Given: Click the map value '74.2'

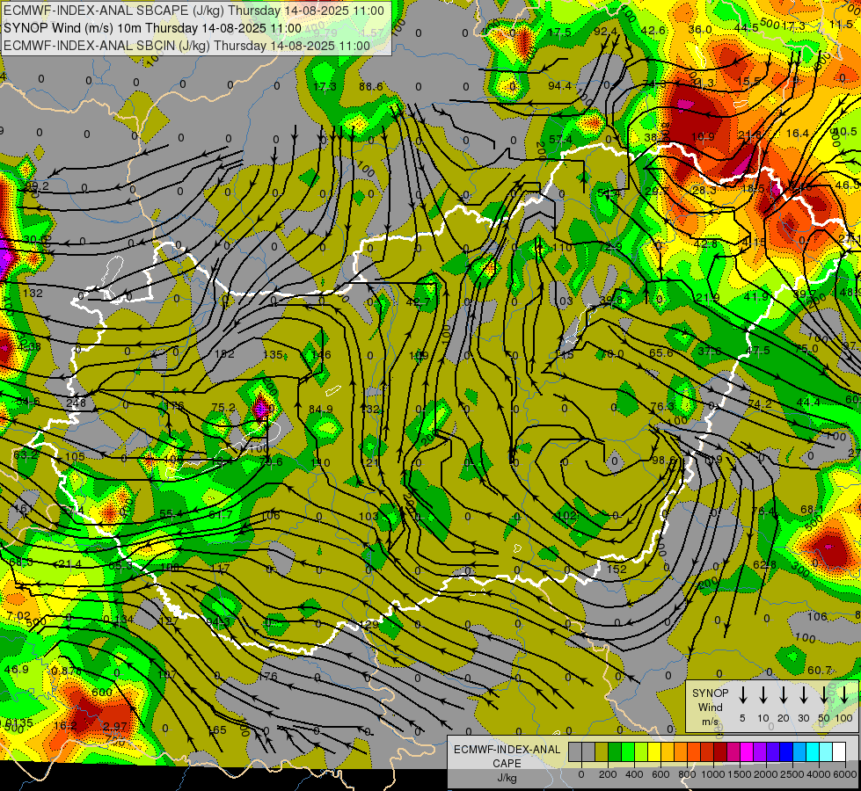Looking at the screenshot, I should tap(760, 404).
